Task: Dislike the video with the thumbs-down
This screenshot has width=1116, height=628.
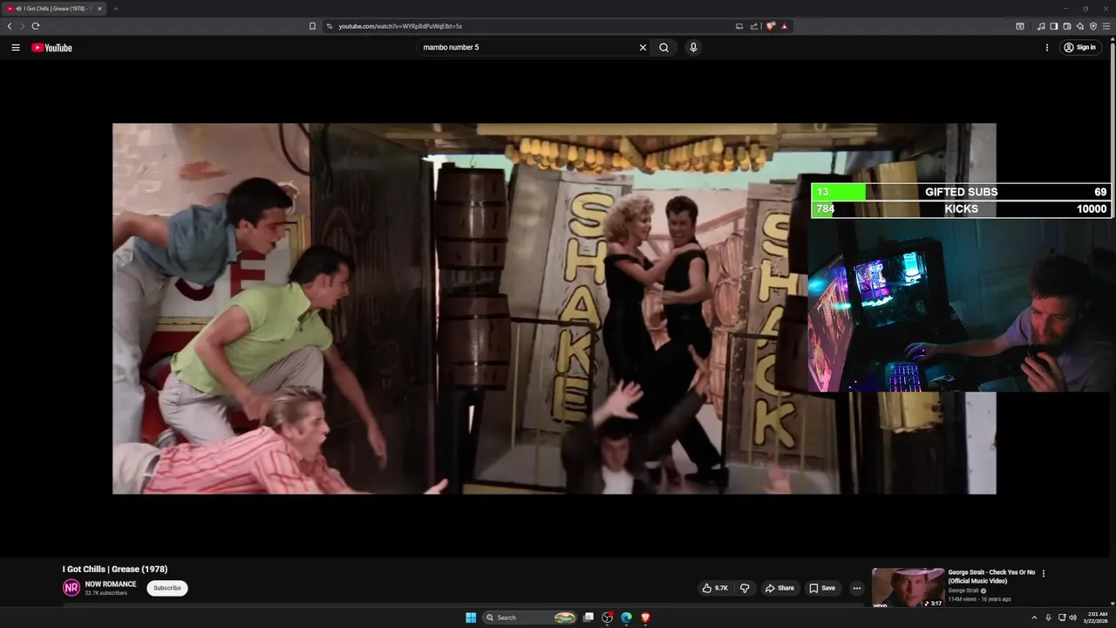Action: (745, 588)
